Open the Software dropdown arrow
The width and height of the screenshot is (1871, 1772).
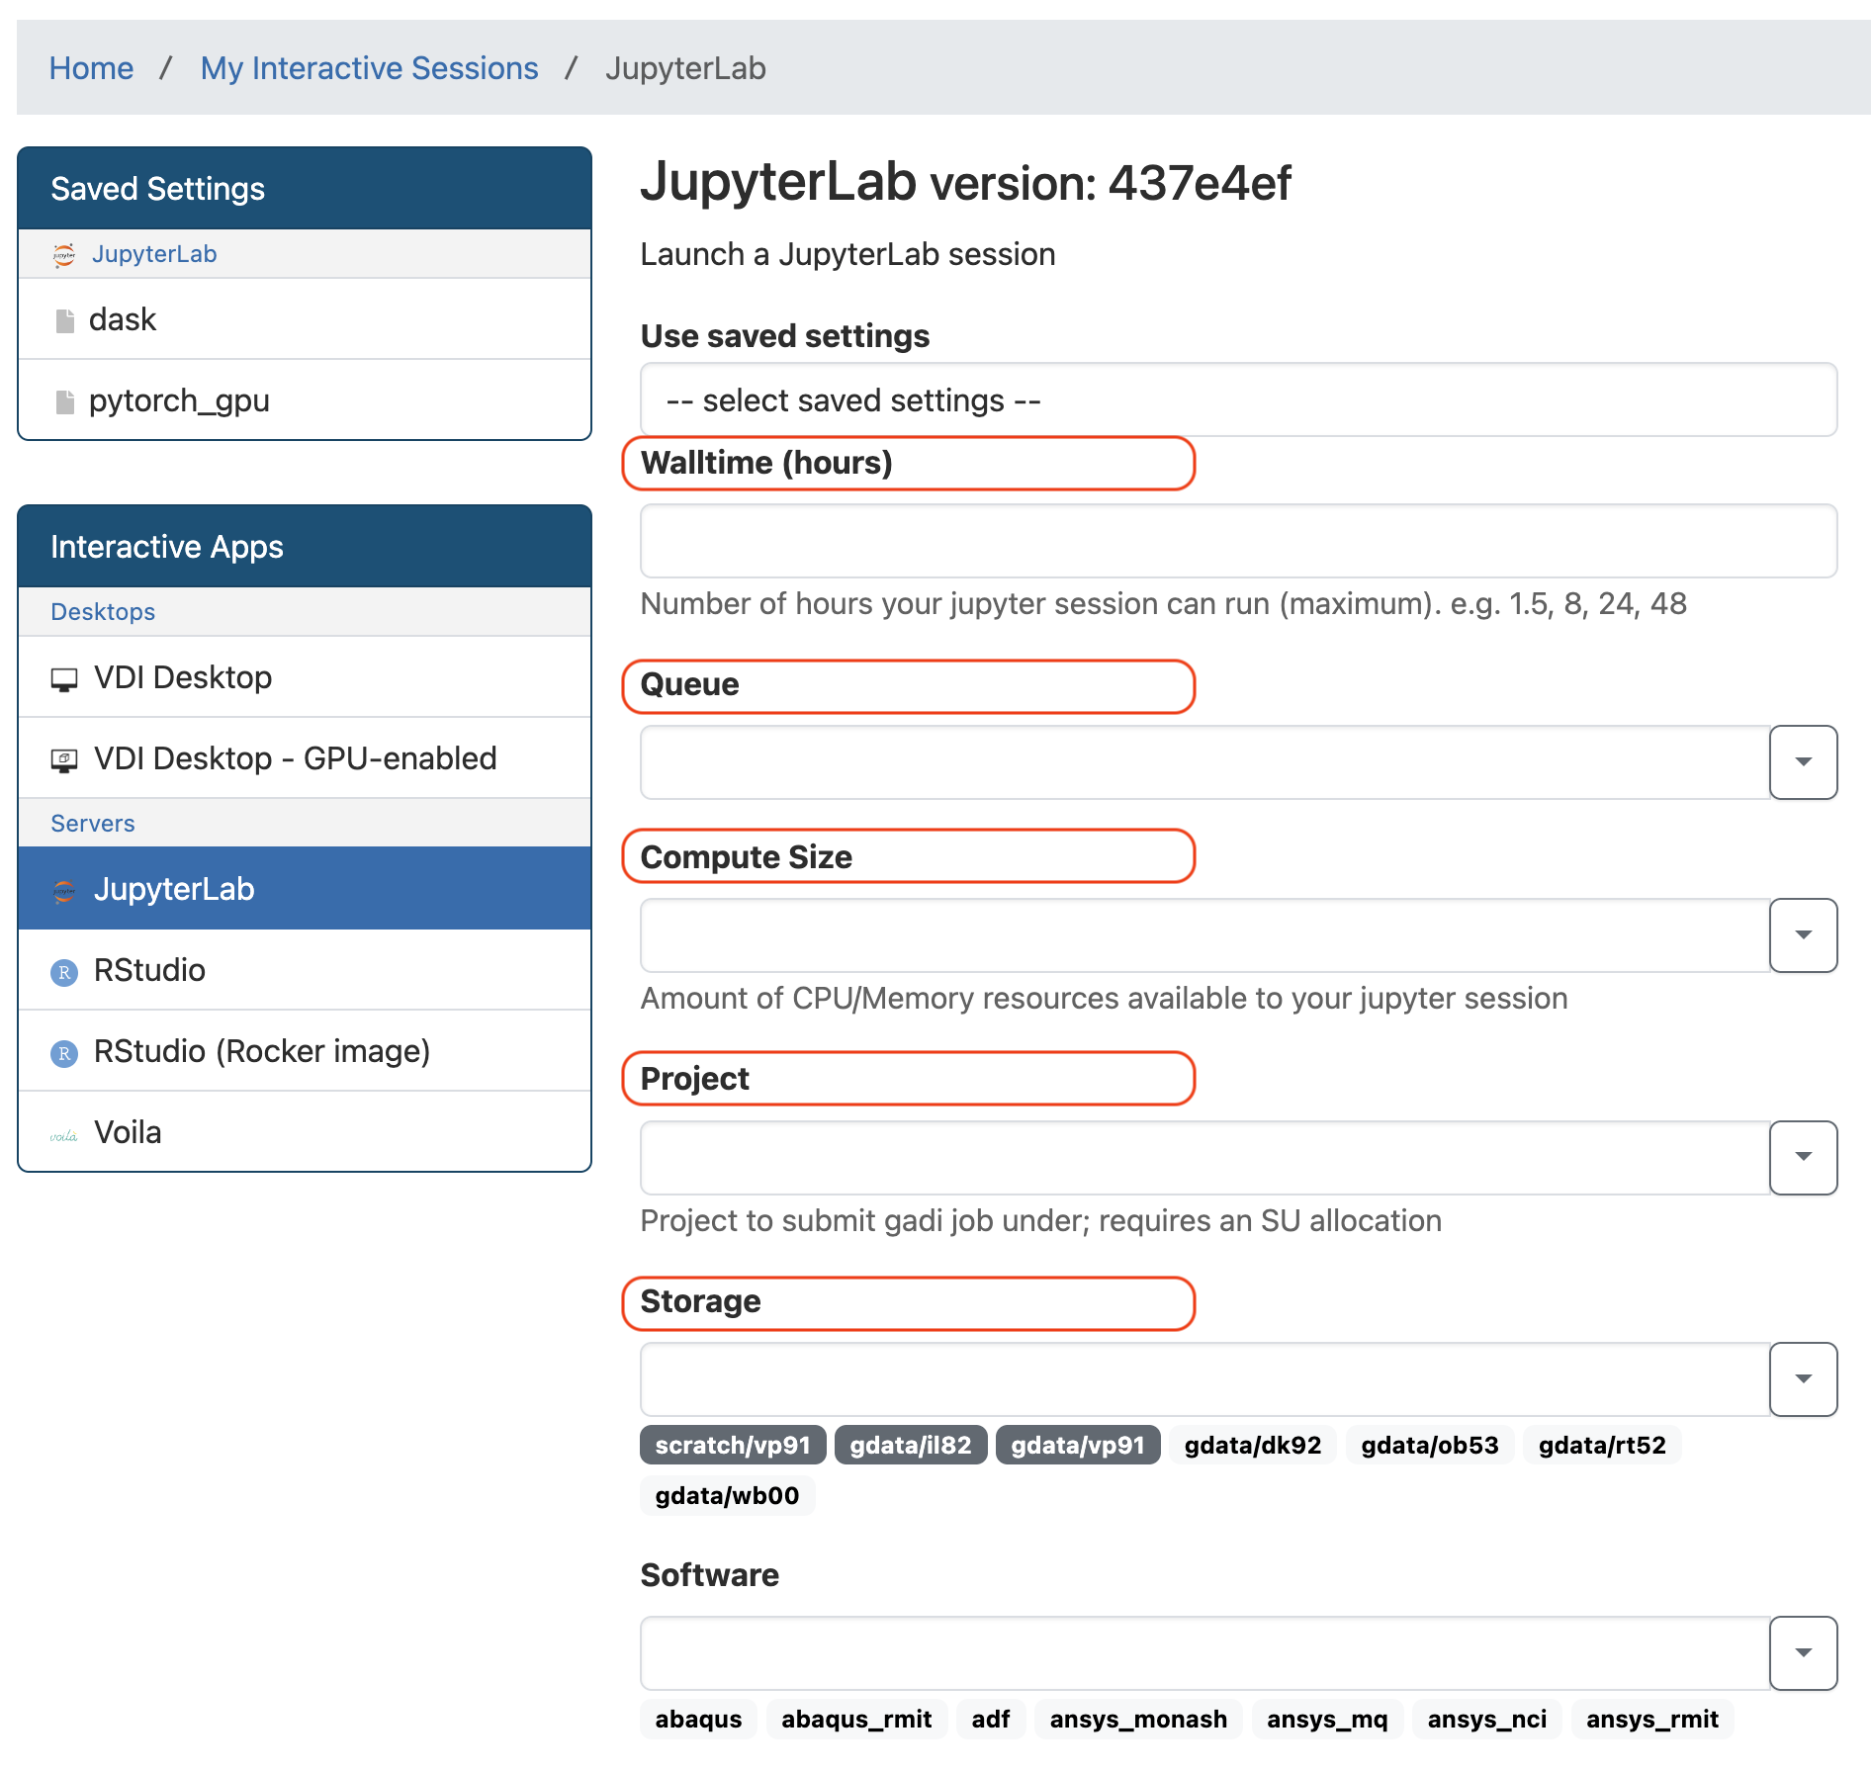pyautogui.click(x=1803, y=1652)
